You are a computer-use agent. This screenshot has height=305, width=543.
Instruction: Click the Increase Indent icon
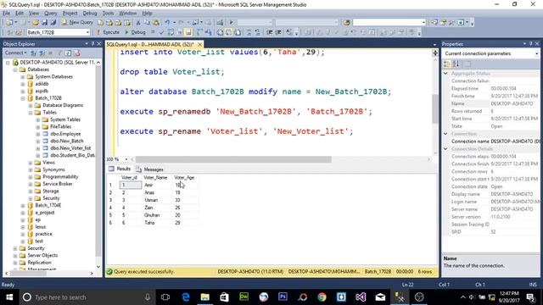click(278, 32)
